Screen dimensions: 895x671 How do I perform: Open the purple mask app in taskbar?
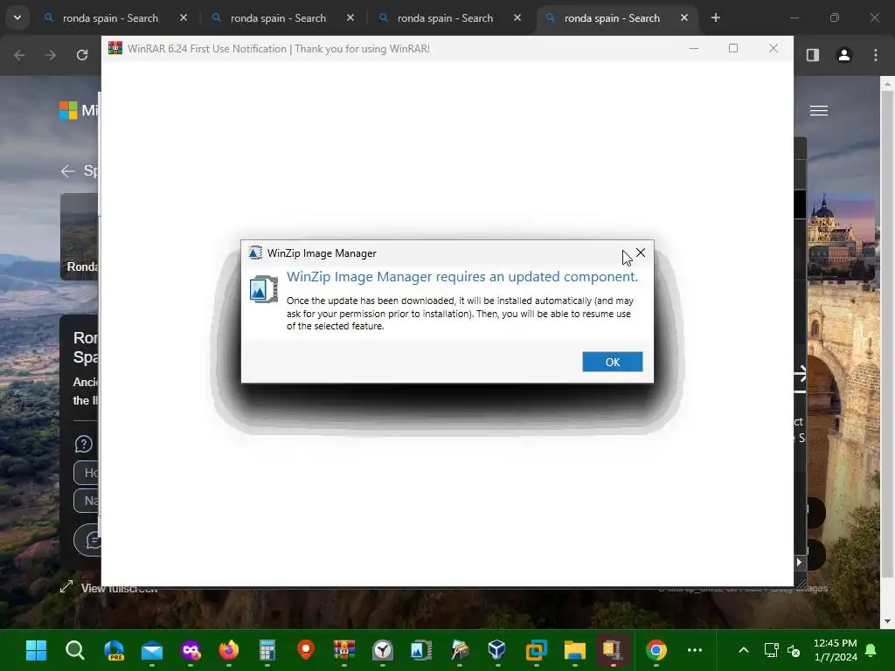[x=191, y=650]
